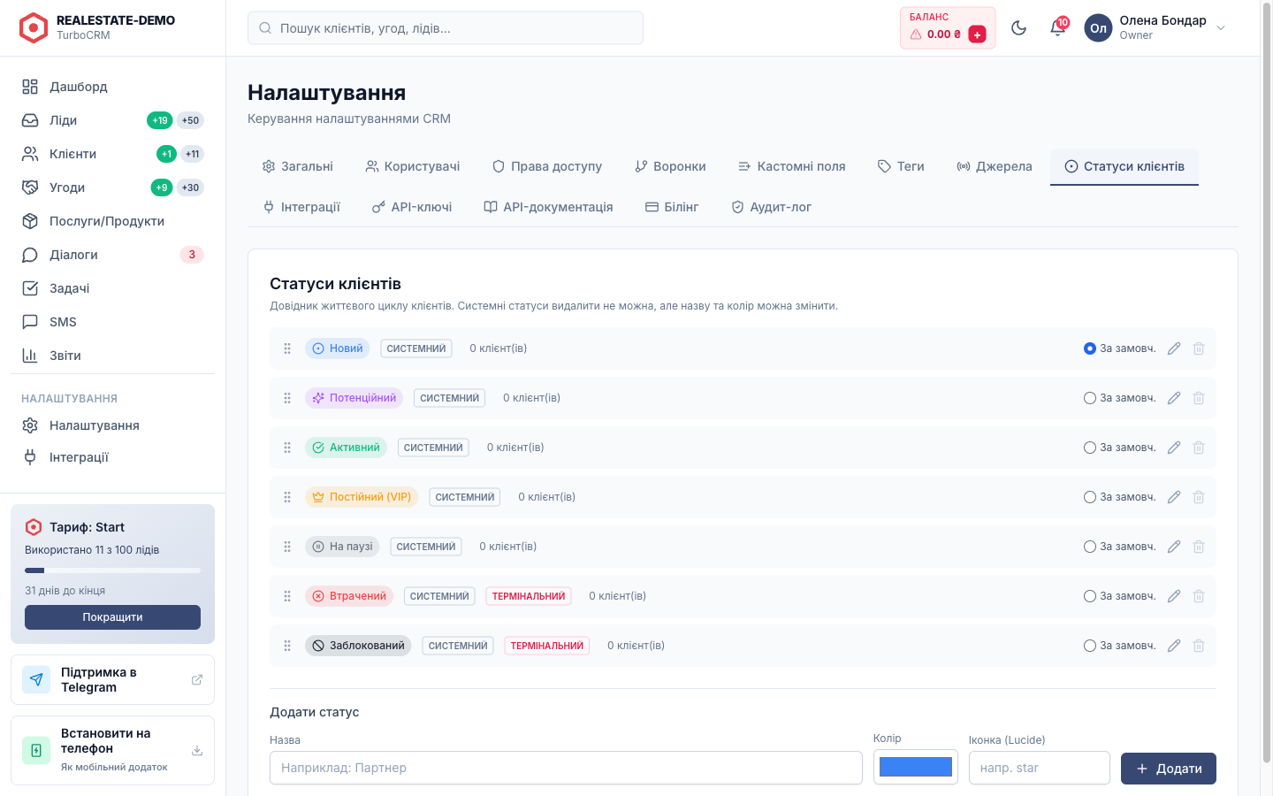Set Втрачений as default status
Screen dimensions: 1273x796
pyautogui.click(x=1090, y=596)
